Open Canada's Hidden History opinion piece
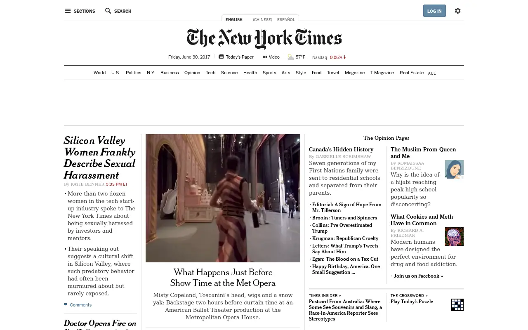528x330 pixels. [x=341, y=149]
